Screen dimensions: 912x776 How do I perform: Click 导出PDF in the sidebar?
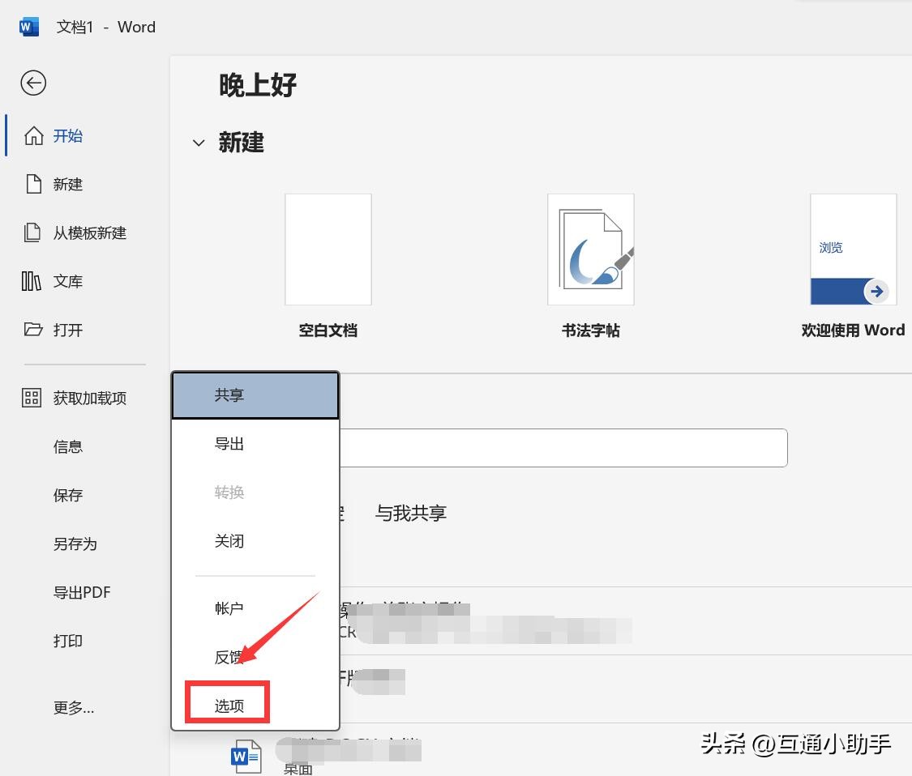(82, 593)
